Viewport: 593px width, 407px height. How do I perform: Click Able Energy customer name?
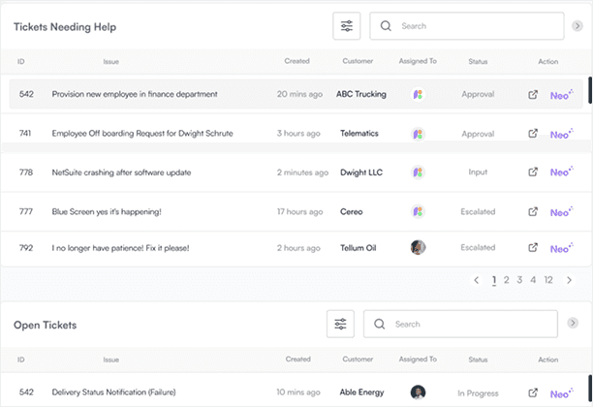pyautogui.click(x=361, y=392)
